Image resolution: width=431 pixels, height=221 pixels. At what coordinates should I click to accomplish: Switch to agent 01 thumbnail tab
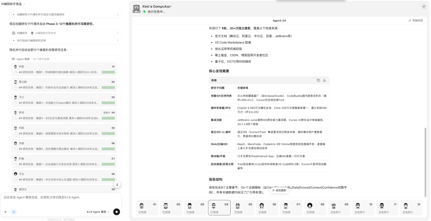(147, 207)
